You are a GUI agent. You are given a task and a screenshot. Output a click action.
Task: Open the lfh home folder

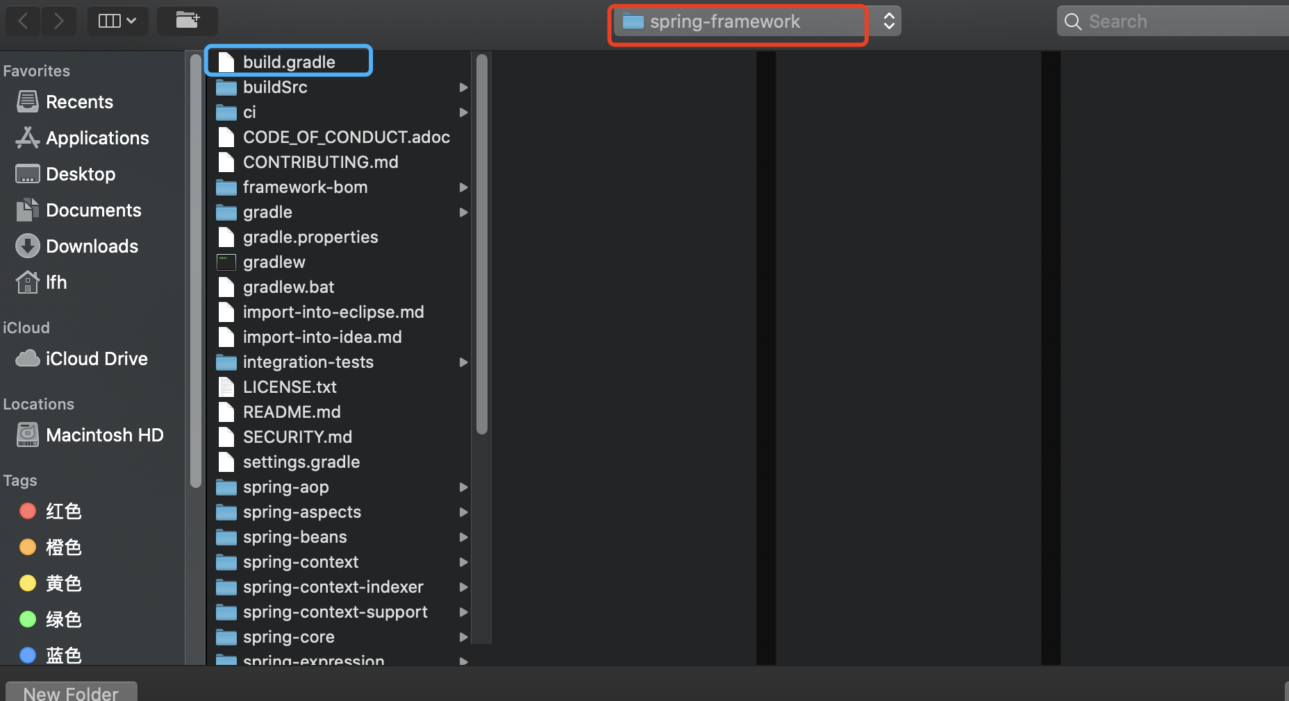point(42,282)
